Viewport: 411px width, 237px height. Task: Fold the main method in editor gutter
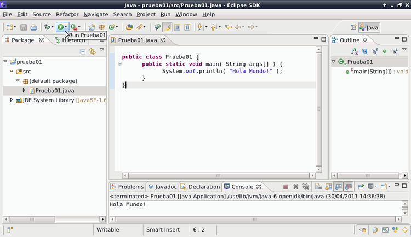point(119,63)
